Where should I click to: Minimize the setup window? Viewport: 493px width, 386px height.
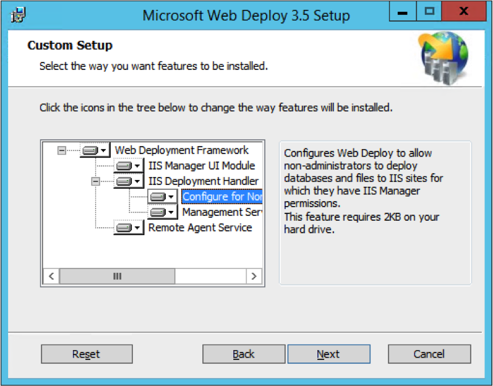point(403,12)
